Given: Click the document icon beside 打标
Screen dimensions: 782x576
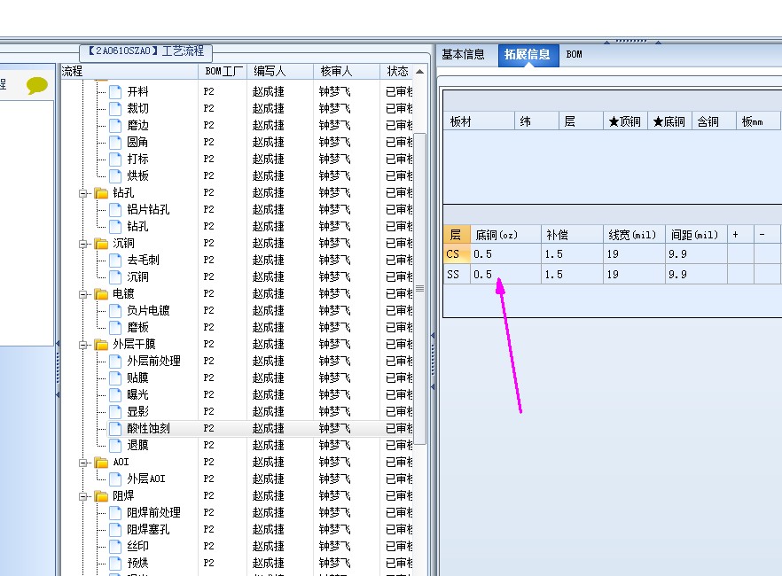Looking at the screenshot, I should 115,159.
